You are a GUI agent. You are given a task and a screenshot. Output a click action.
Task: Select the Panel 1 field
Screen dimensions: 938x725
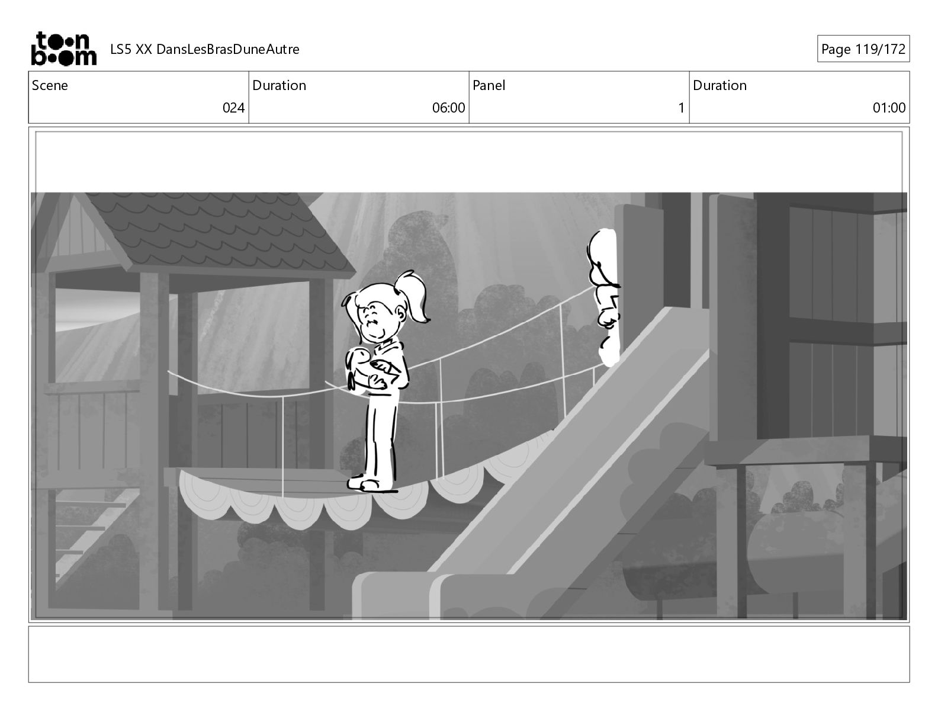(579, 97)
